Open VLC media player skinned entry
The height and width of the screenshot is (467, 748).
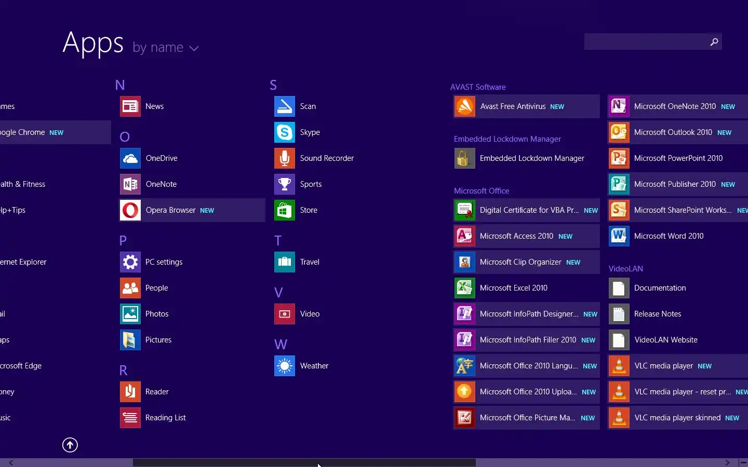(x=678, y=418)
